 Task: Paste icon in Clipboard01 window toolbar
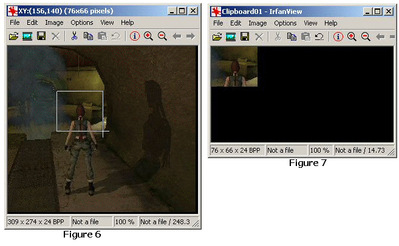[305, 36]
